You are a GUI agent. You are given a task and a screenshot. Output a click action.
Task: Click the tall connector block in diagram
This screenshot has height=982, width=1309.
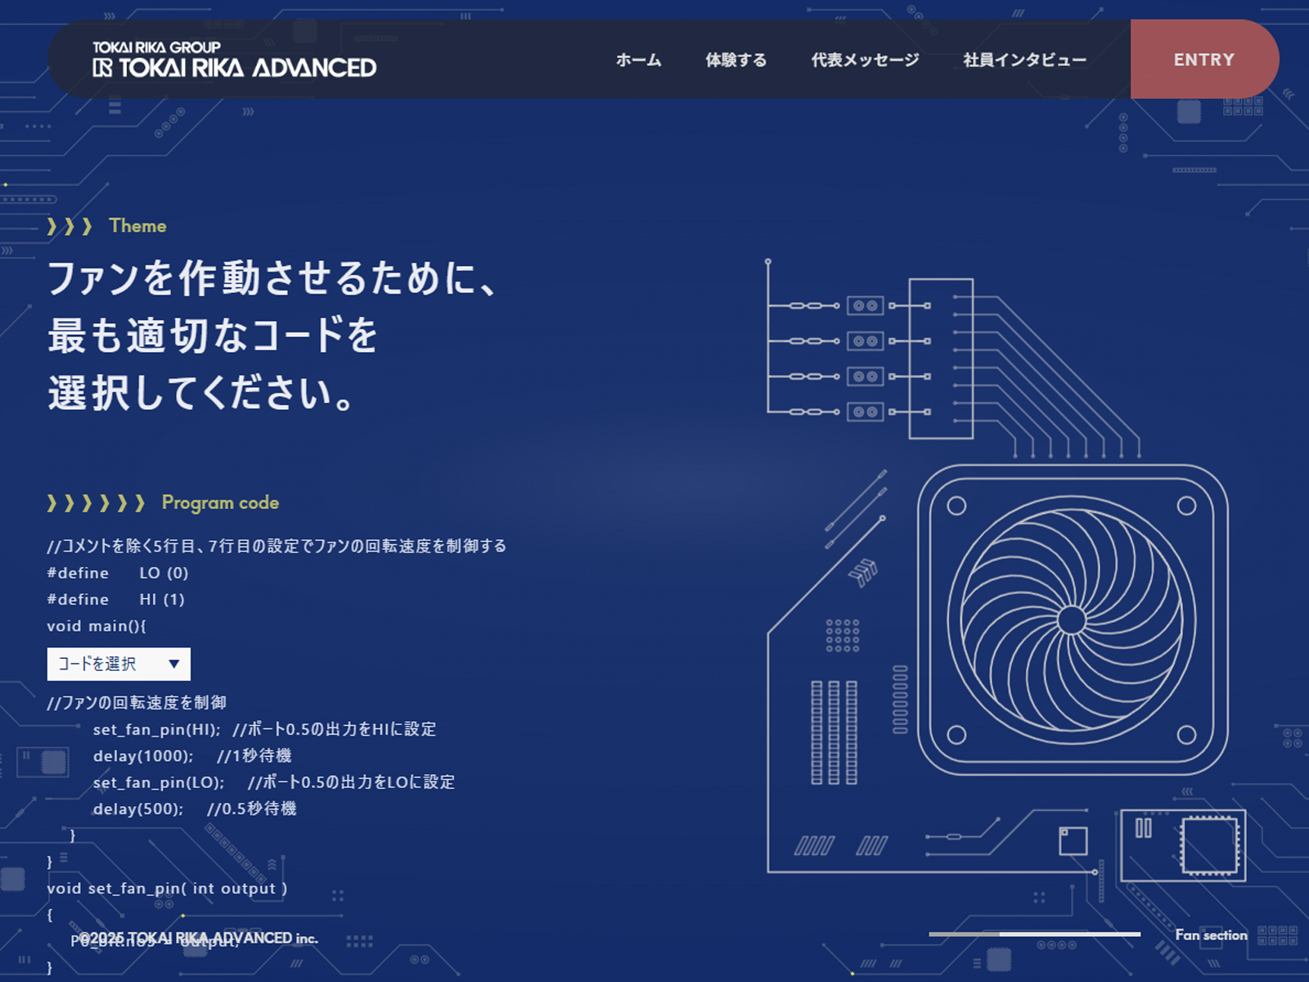click(x=941, y=358)
